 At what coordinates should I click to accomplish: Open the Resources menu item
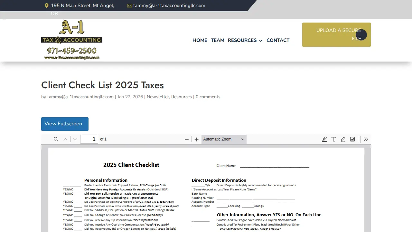click(x=242, y=40)
